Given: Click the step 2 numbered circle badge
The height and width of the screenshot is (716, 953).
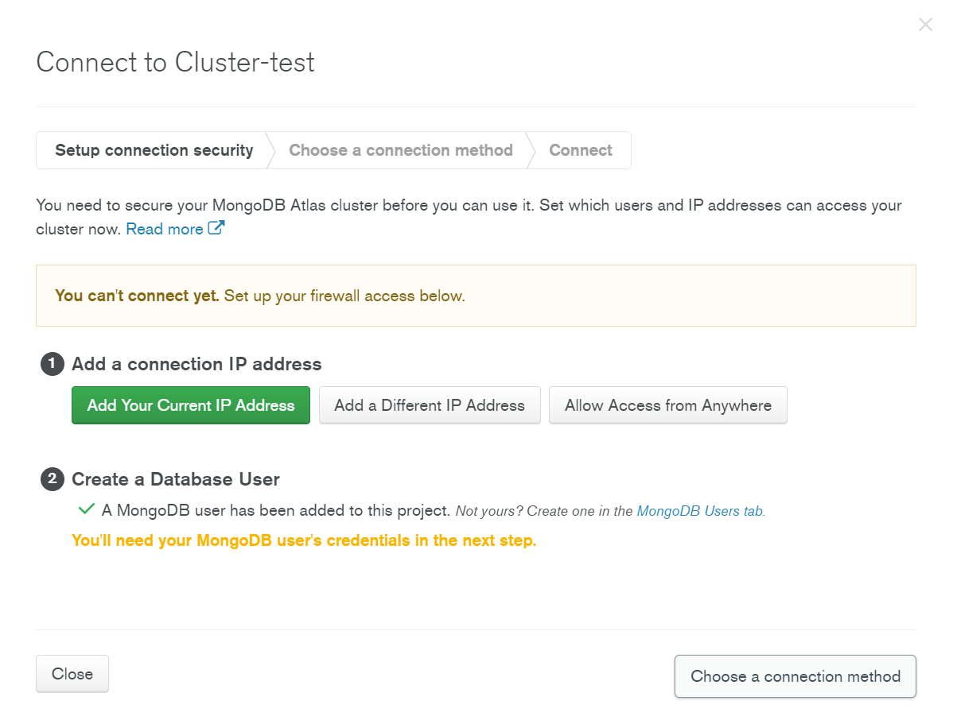Looking at the screenshot, I should (51, 479).
